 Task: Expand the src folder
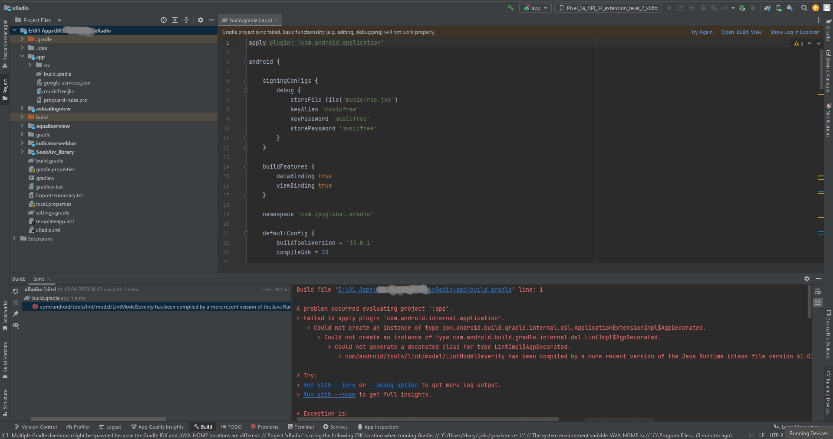tap(30, 65)
